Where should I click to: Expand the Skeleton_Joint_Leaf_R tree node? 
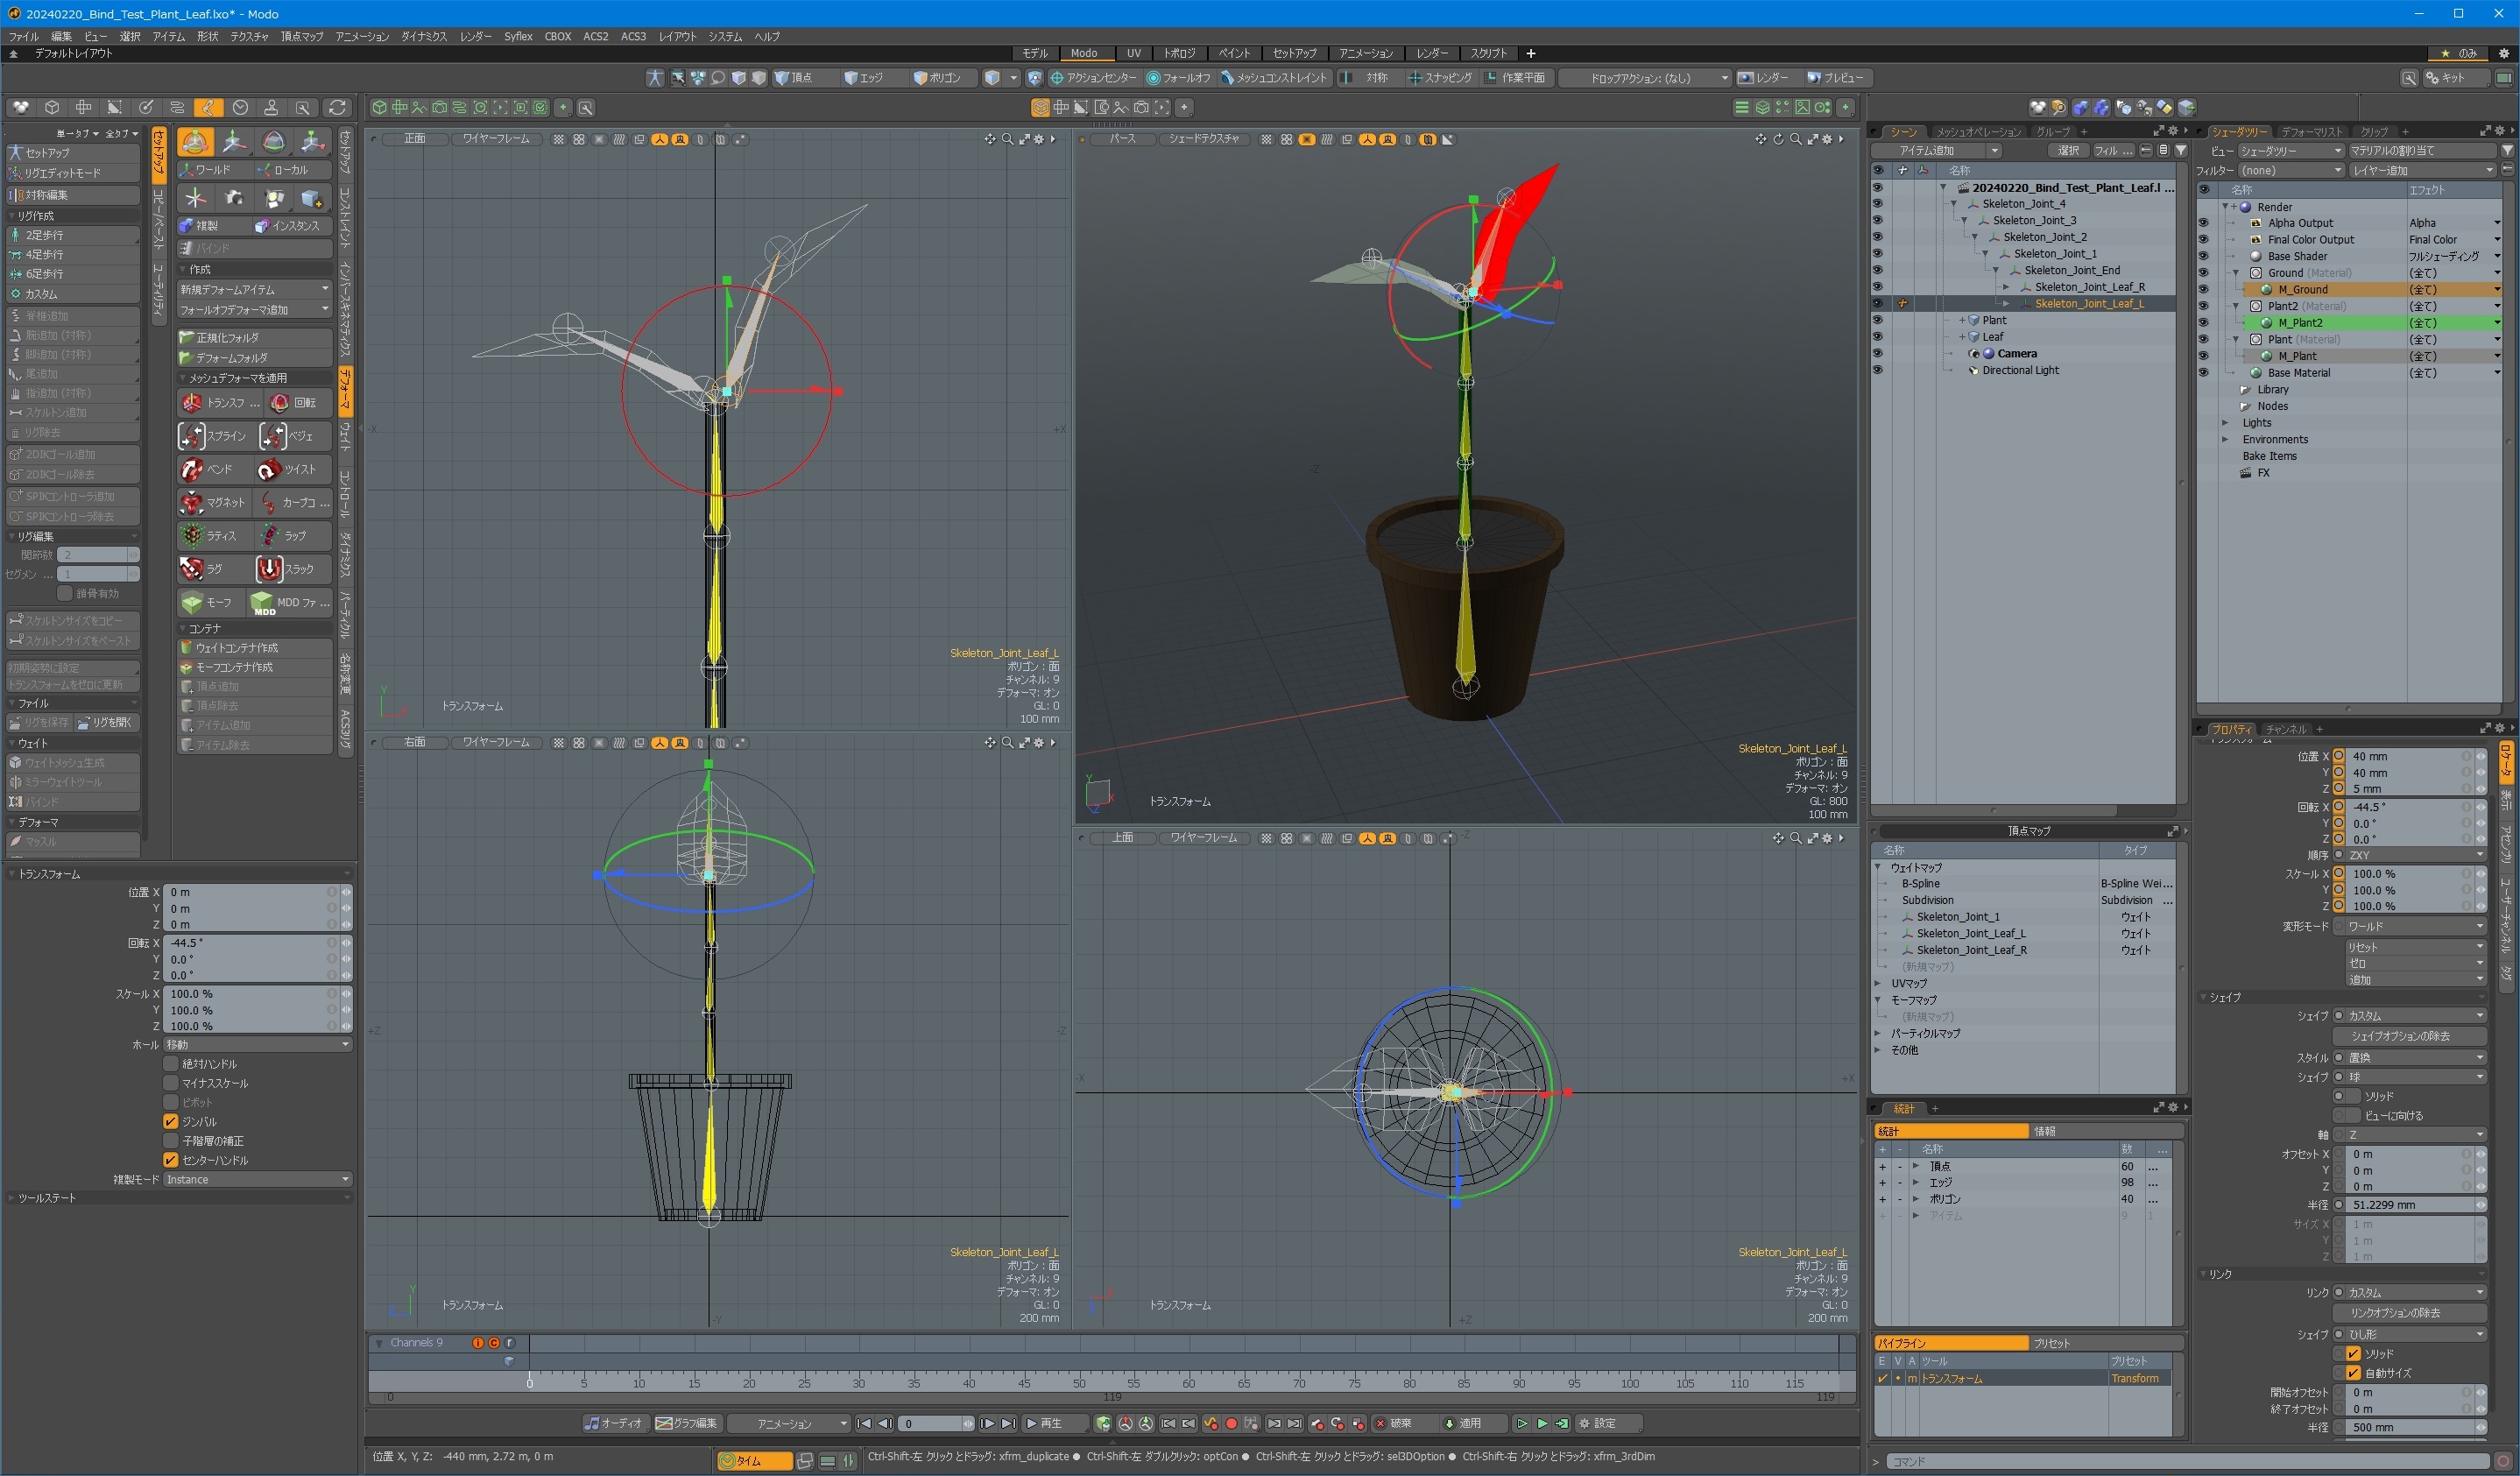tap(2006, 287)
